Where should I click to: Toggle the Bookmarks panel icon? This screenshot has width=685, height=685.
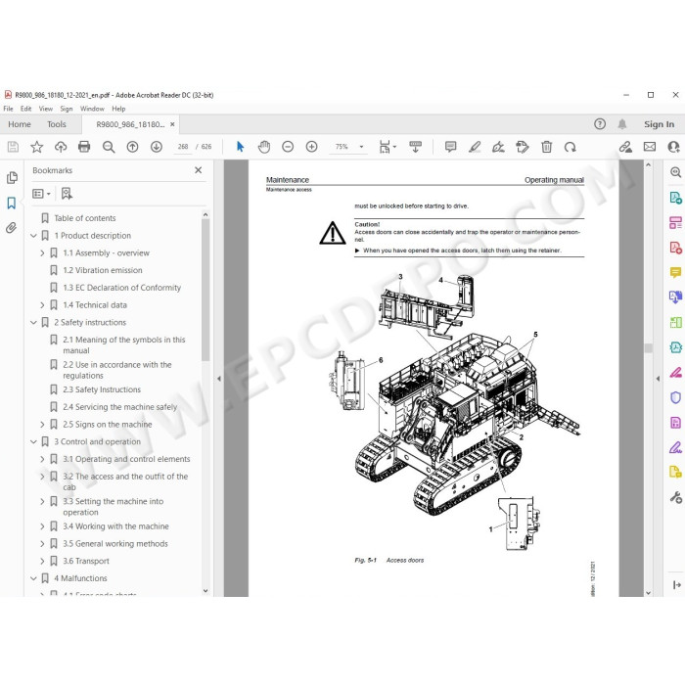pos(12,203)
